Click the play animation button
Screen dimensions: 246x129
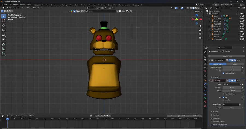point(104,116)
